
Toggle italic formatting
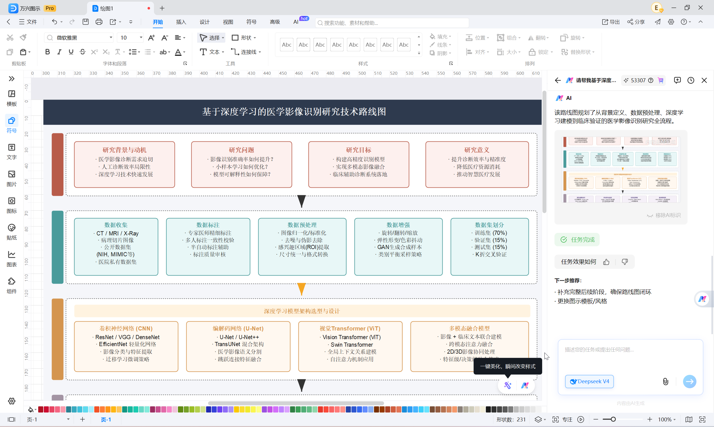(59, 52)
